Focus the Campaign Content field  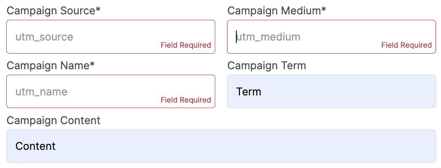pos(221,146)
